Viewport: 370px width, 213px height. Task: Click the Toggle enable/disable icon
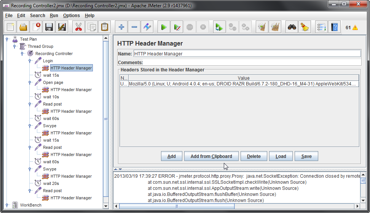pos(147,27)
